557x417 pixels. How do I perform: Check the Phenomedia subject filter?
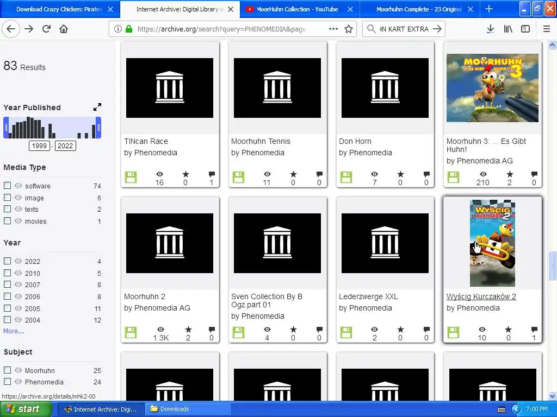7,382
